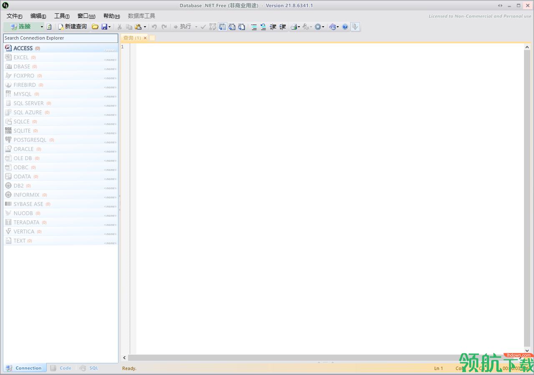Viewport: 534px width, 375px height.
Task: Switch to the Code bottom tab
Action: point(61,368)
